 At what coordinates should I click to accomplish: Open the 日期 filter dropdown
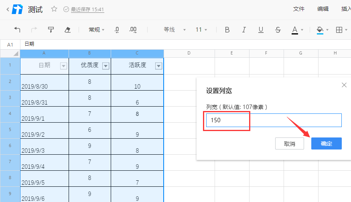(x=63, y=66)
